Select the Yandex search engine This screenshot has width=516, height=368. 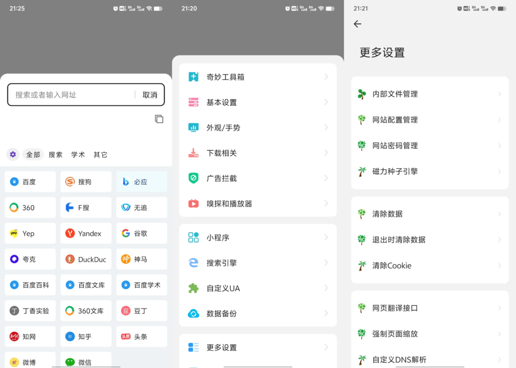(x=86, y=233)
